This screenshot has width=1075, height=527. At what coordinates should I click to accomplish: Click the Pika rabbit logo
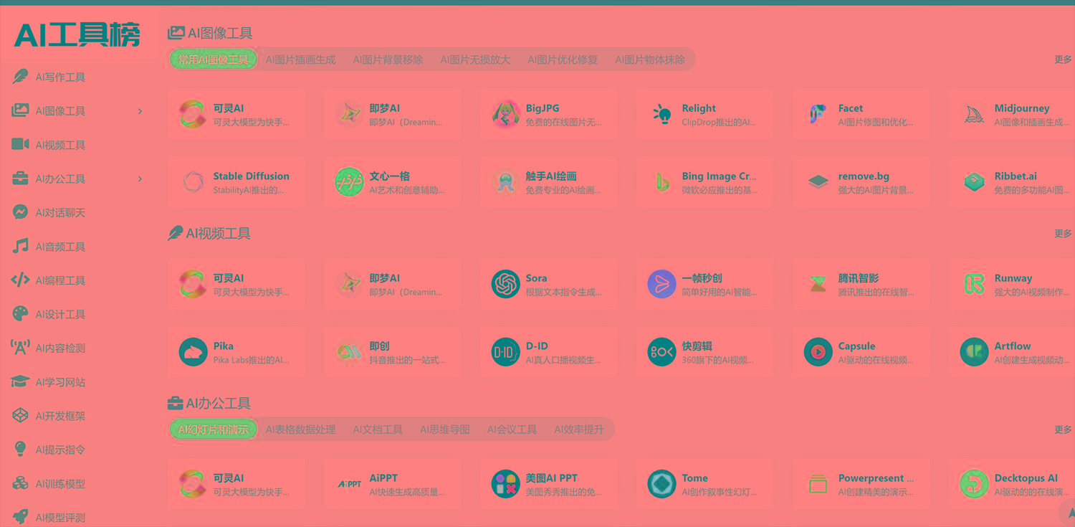pos(192,351)
